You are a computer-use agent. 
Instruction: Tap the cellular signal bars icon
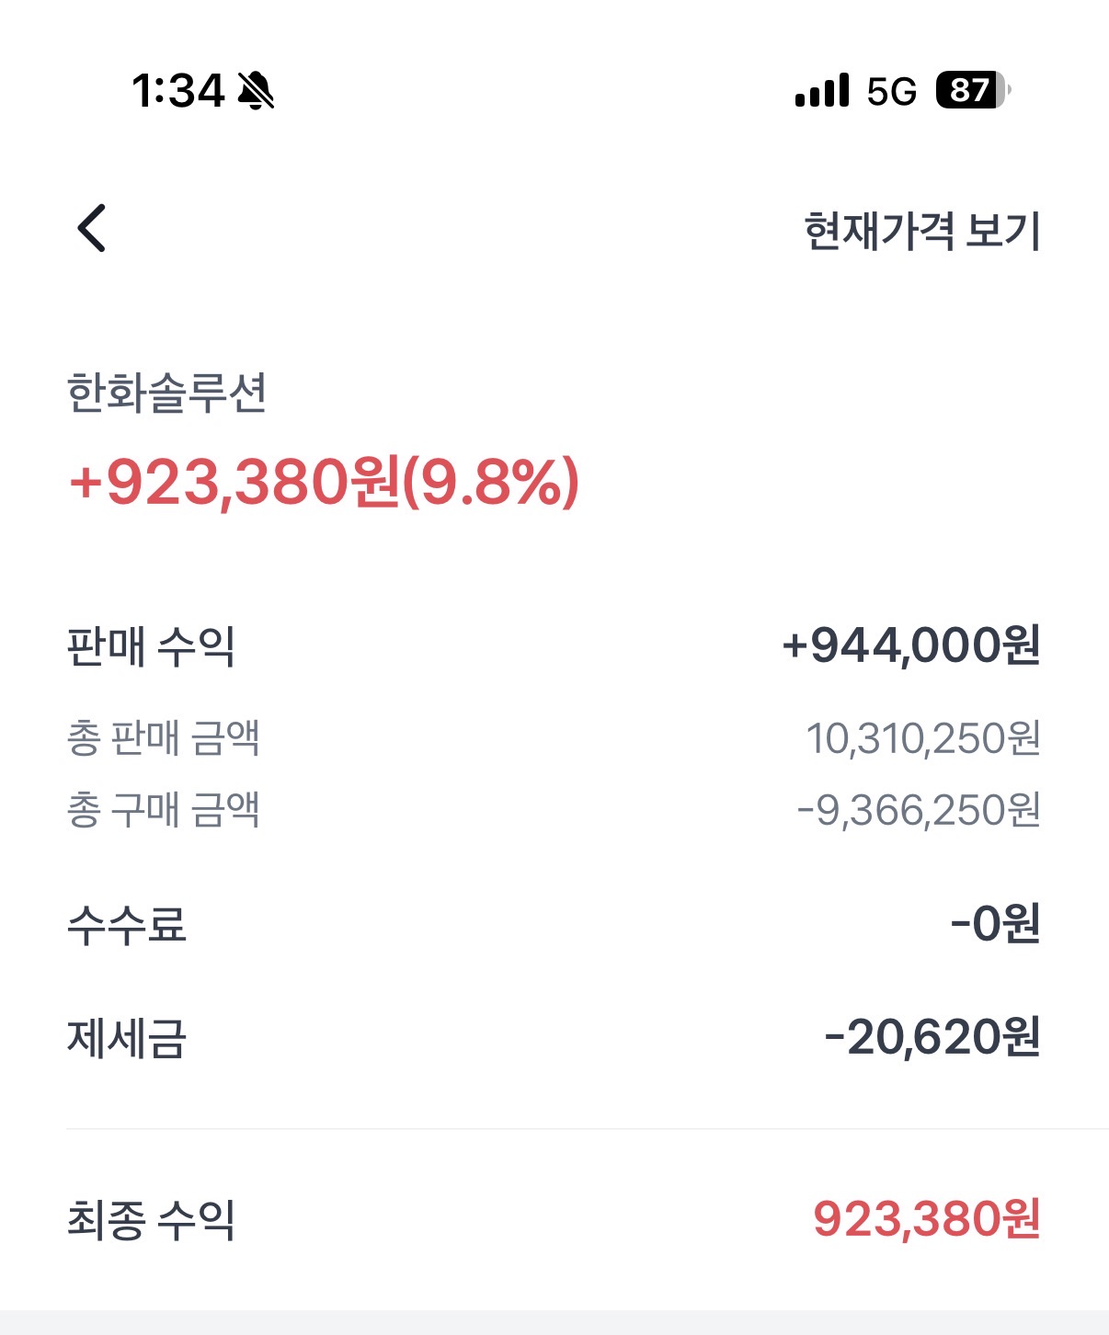click(x=822, y=90)
